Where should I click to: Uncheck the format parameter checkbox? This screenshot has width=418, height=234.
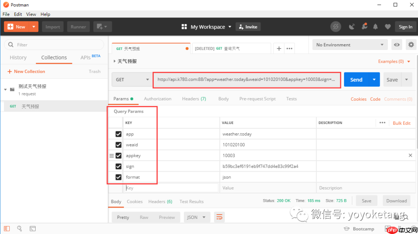118,177
